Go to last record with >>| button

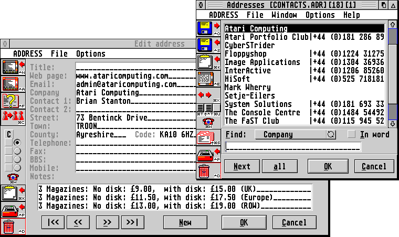coord(133,222)
